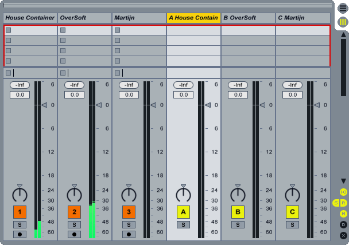This screenshot has width=349, height=245.
Task: Stop clips on Martijn track
Action: [117, 73]
